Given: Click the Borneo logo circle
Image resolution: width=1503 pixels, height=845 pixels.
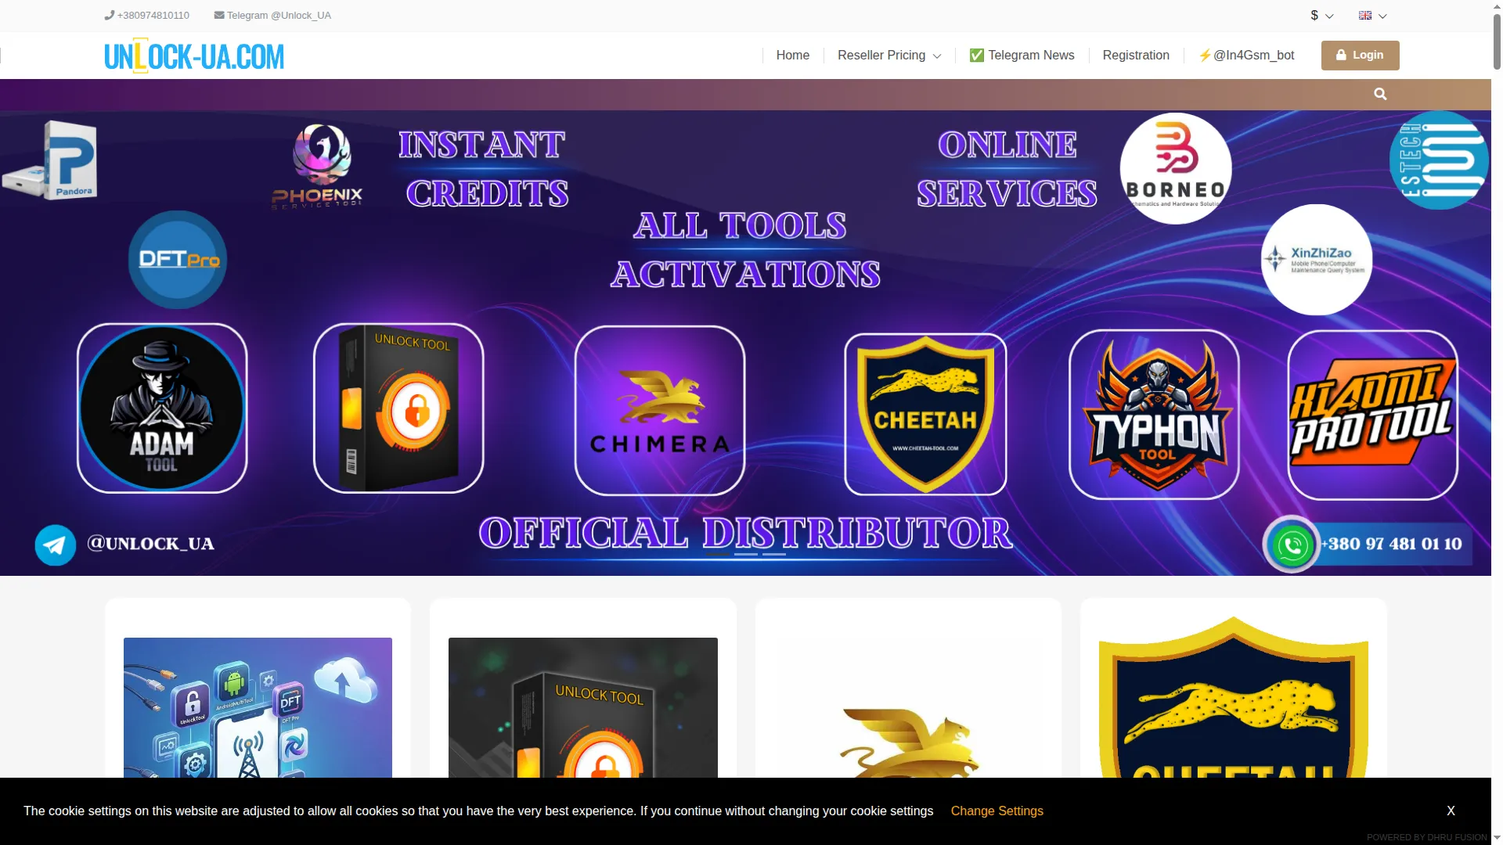Looking at the screenshot, I should 1176,168.
